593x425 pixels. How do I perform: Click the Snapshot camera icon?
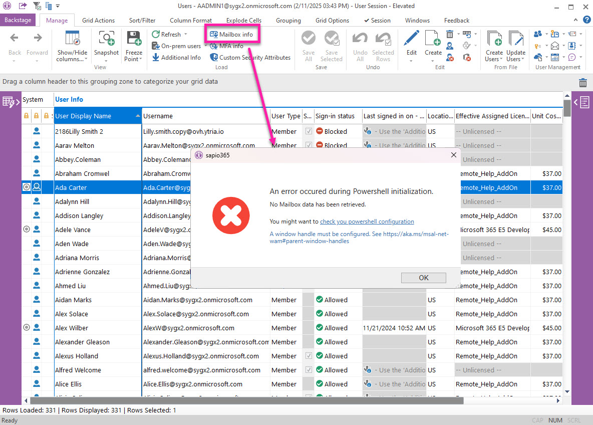click(x=106, y=39)
